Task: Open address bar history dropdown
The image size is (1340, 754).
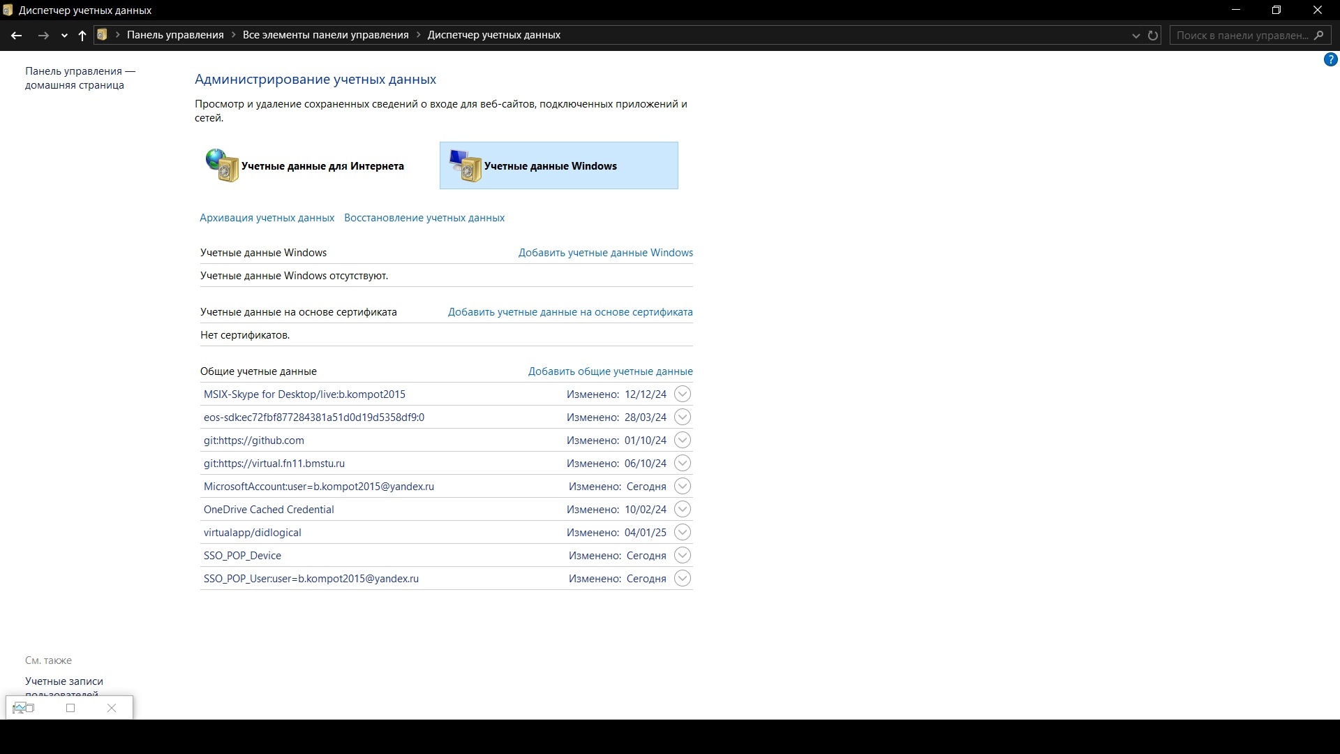Action: coord(1136,36)
